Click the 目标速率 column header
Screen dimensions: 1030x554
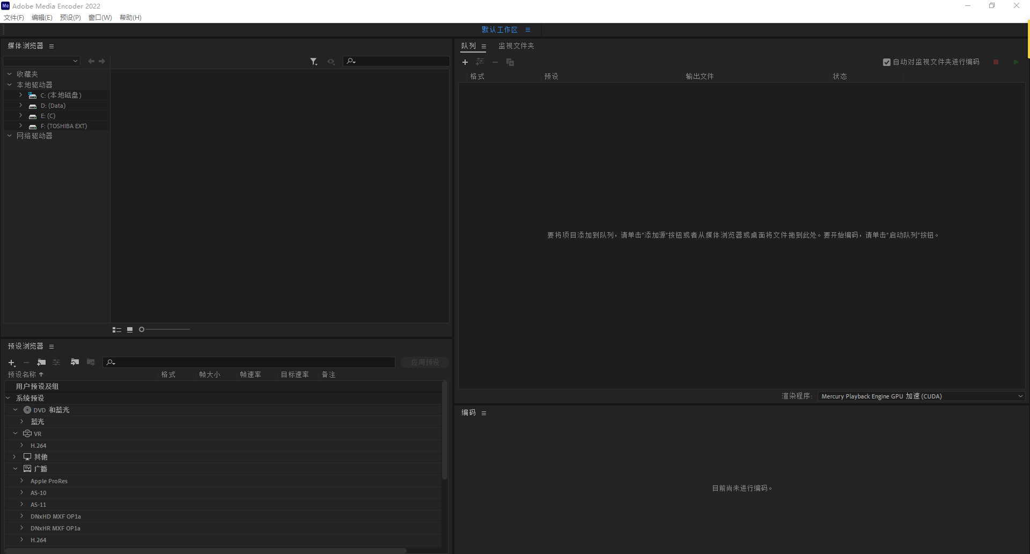coord(295,374)
